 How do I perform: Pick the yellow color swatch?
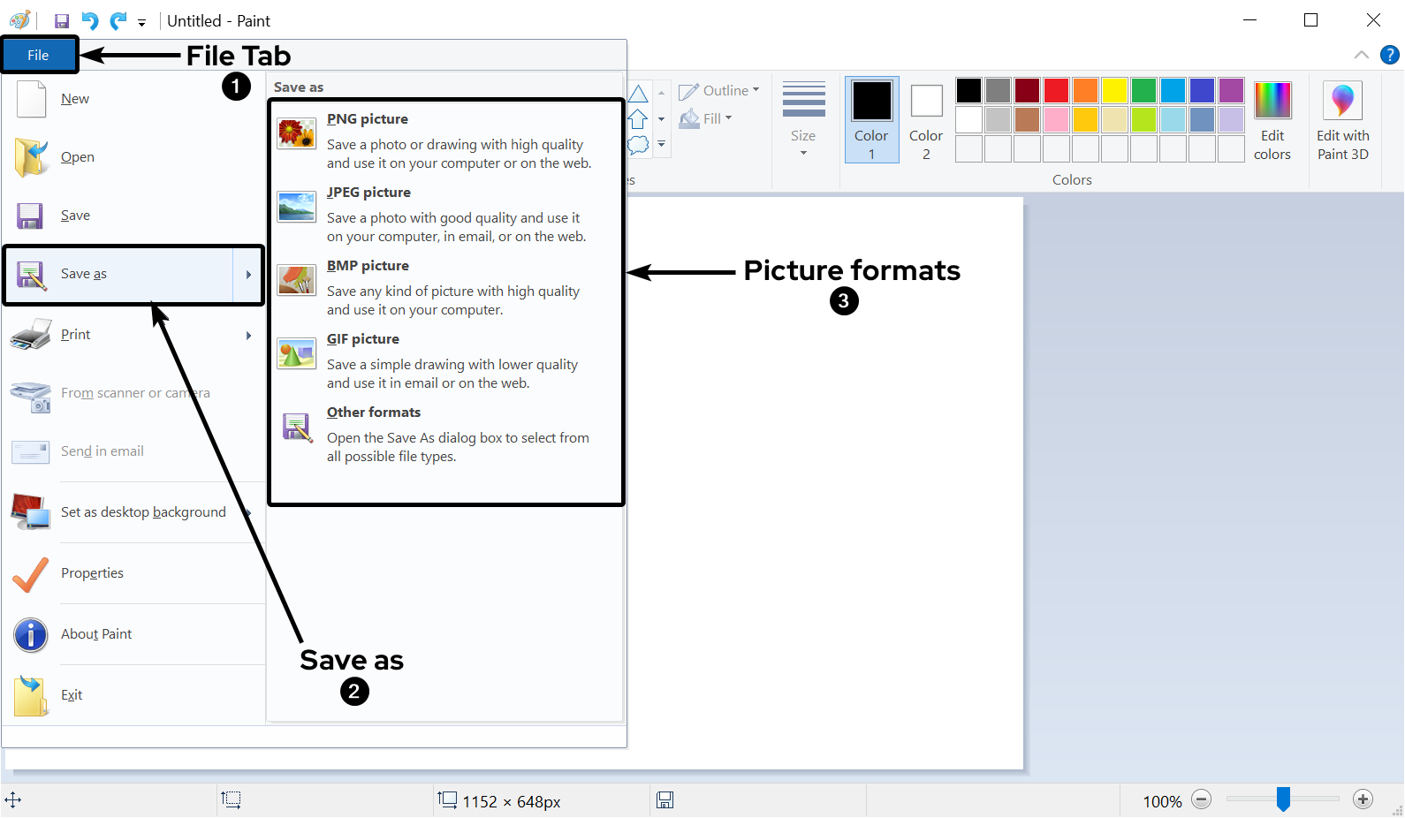point(1114,90)
